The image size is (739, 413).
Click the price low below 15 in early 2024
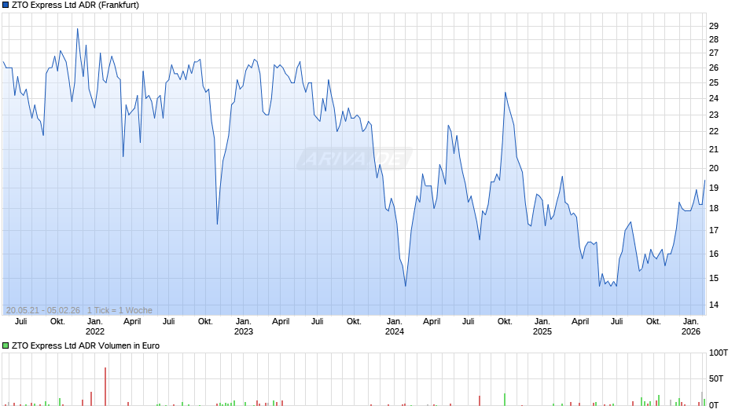[x=406, y=286]
